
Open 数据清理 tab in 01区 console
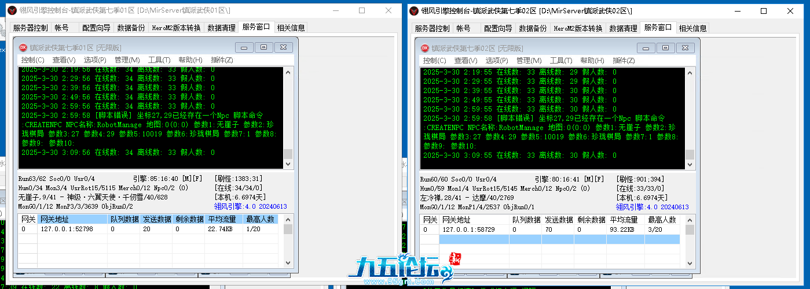(x=221, y=28)
